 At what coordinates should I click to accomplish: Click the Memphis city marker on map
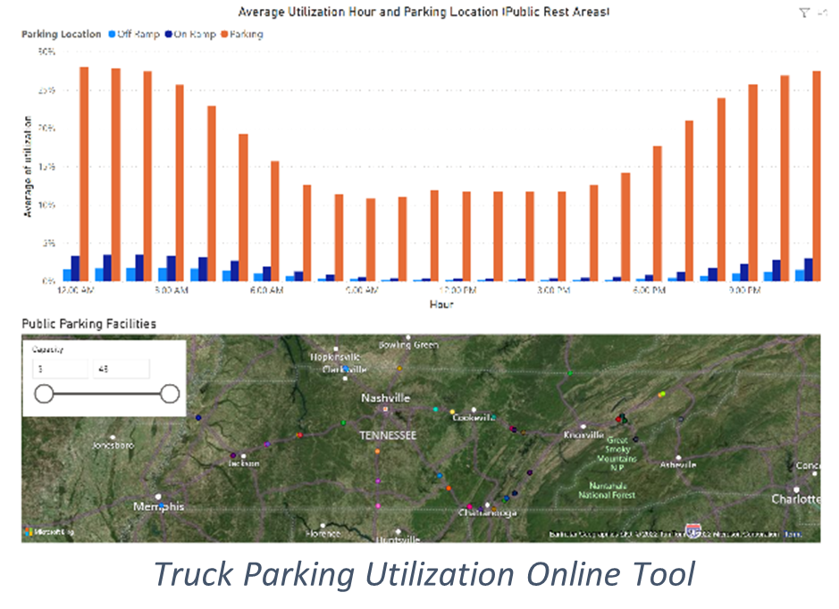(x=159, y=496)
